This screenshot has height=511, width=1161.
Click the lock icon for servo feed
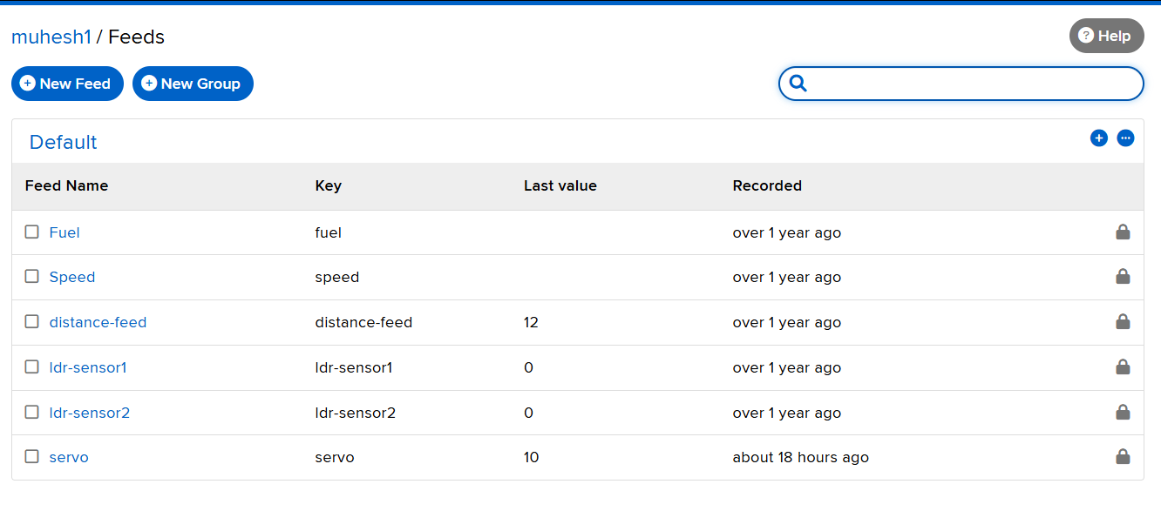pos(1123,457)
